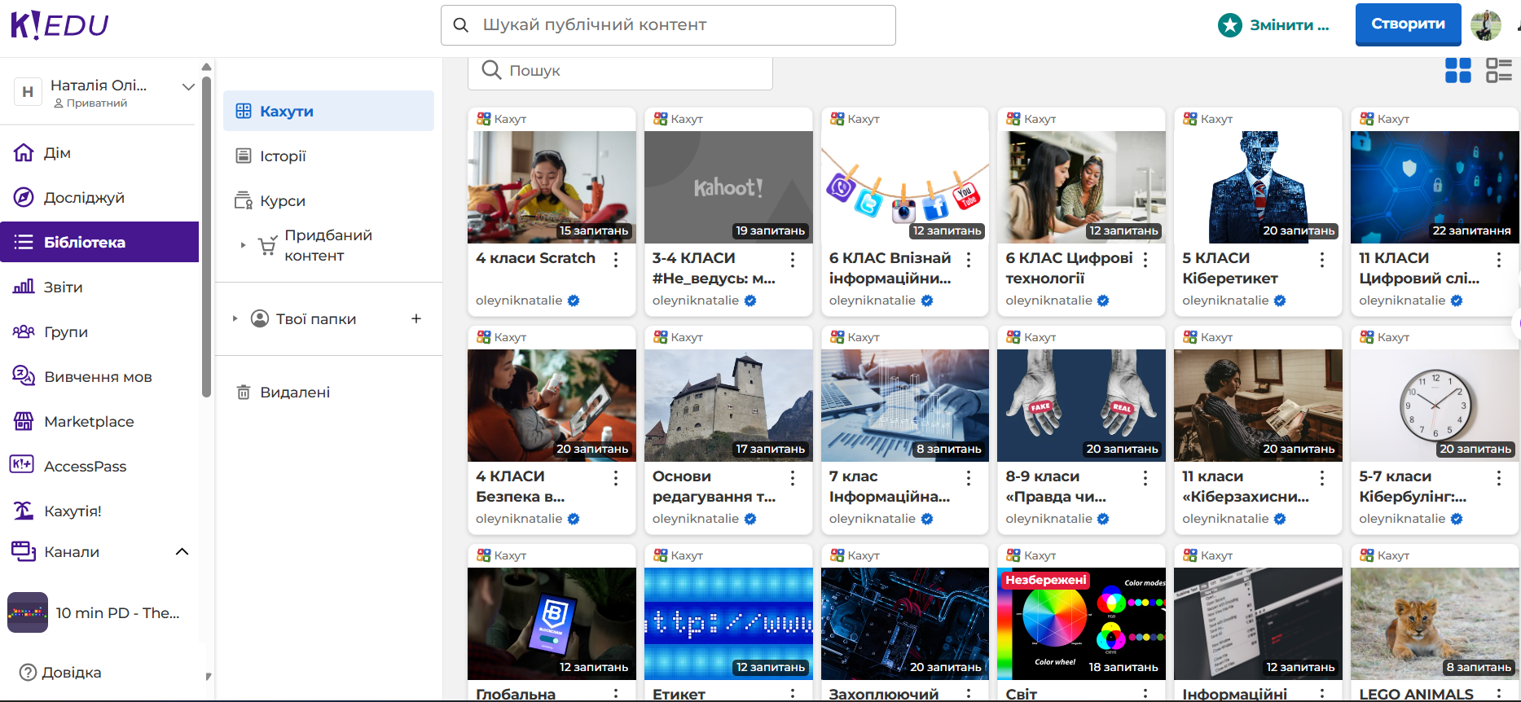The height and width of the screenshot is (702, 1521).
Task: Add a new folder with plus icon
Action: (x=416, y=318)
